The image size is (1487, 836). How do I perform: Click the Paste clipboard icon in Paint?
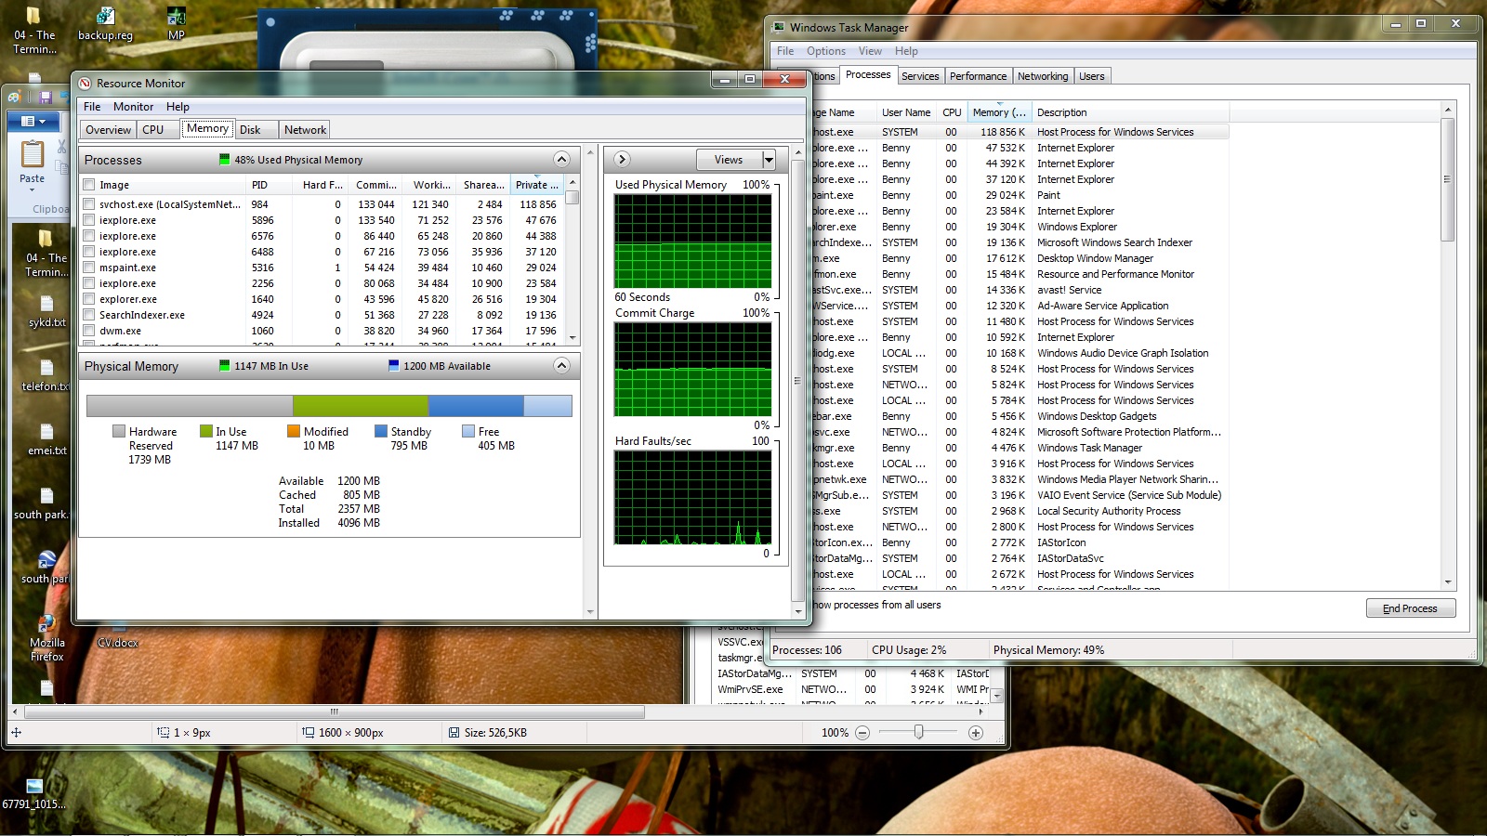click(x=33, y=154)
